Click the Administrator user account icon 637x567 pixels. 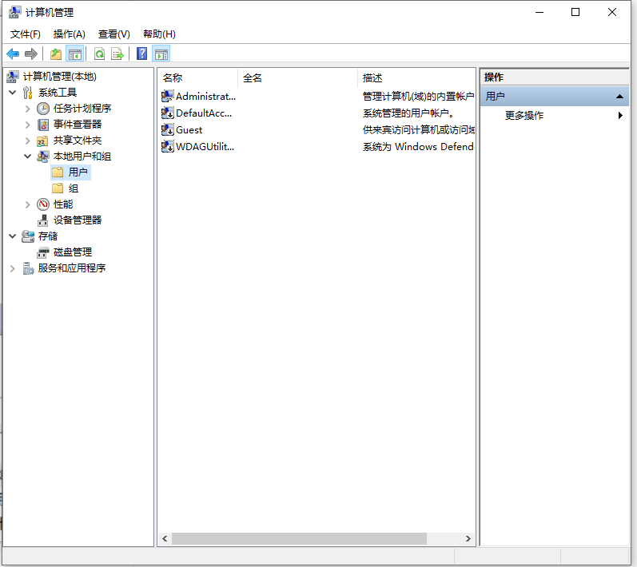(x=167, y=96)
